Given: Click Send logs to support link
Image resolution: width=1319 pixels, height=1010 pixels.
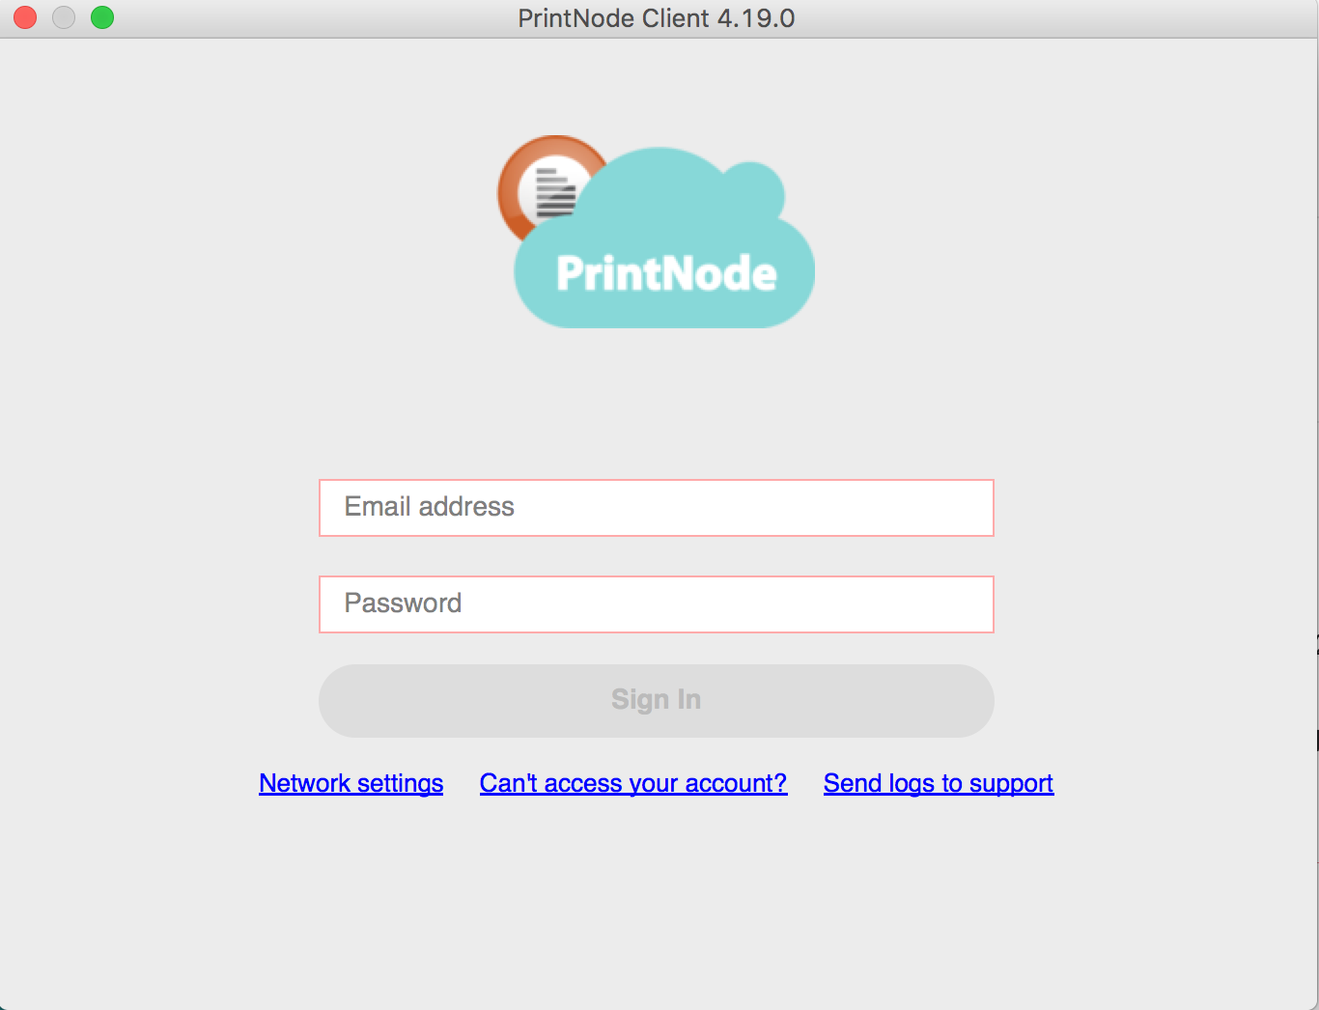Looking at the screenshot, I should point(939,783).
